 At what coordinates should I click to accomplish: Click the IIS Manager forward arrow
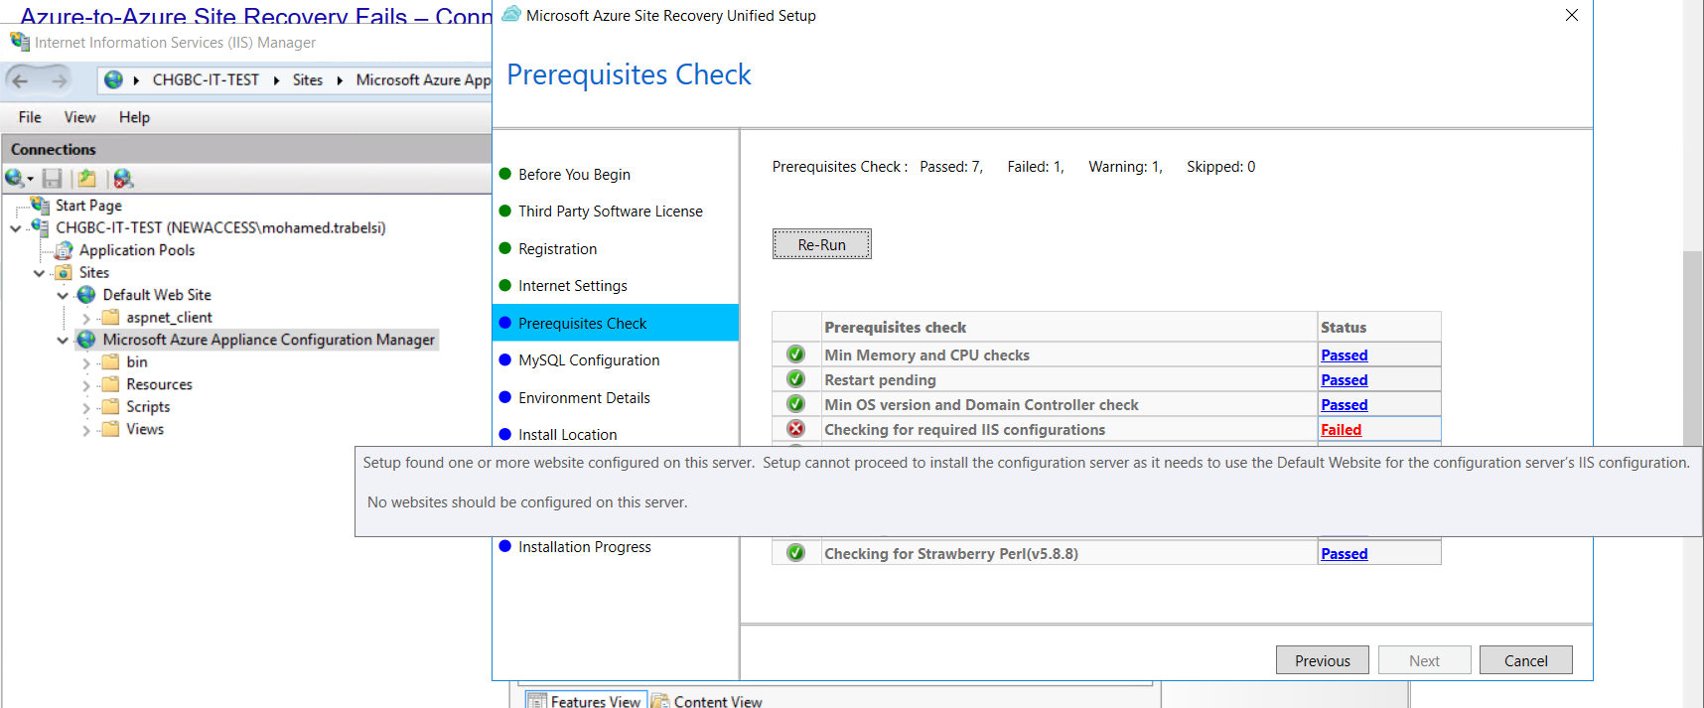click(59, 80)
